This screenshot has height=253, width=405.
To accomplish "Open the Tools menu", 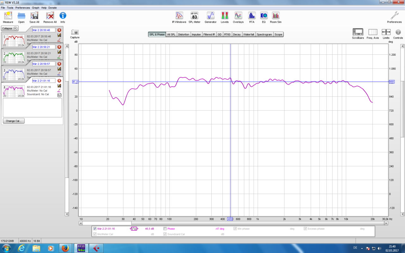I will pos(10,8).
